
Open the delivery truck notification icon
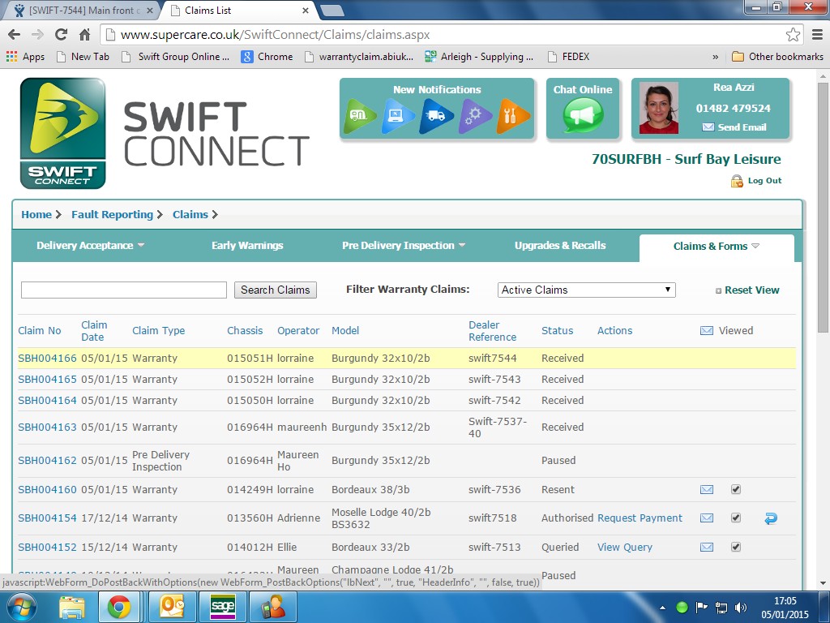tap(436, 116)
